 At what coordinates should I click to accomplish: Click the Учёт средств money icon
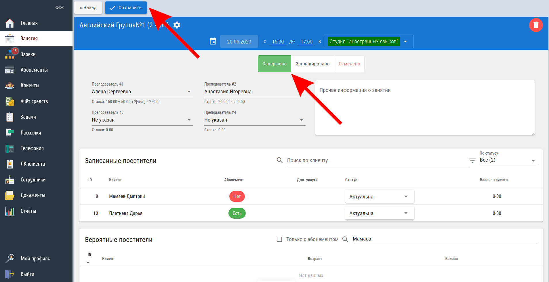click(x=10, y=101)
